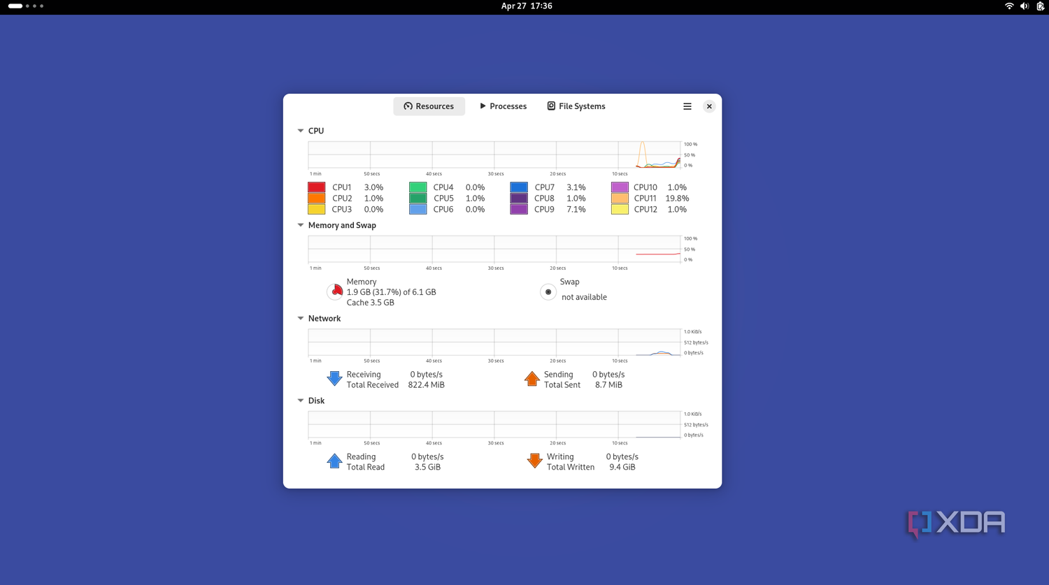Open the clock showing Apr 27 17:36
The width and height of the screenshot is (1049, 585).
[x=527, y=6]
